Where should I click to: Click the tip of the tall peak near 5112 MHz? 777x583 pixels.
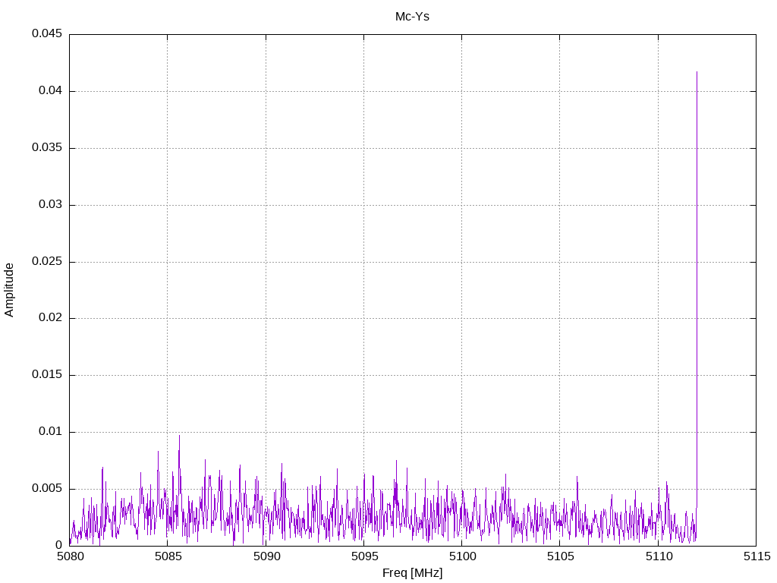tap(697, 72)
